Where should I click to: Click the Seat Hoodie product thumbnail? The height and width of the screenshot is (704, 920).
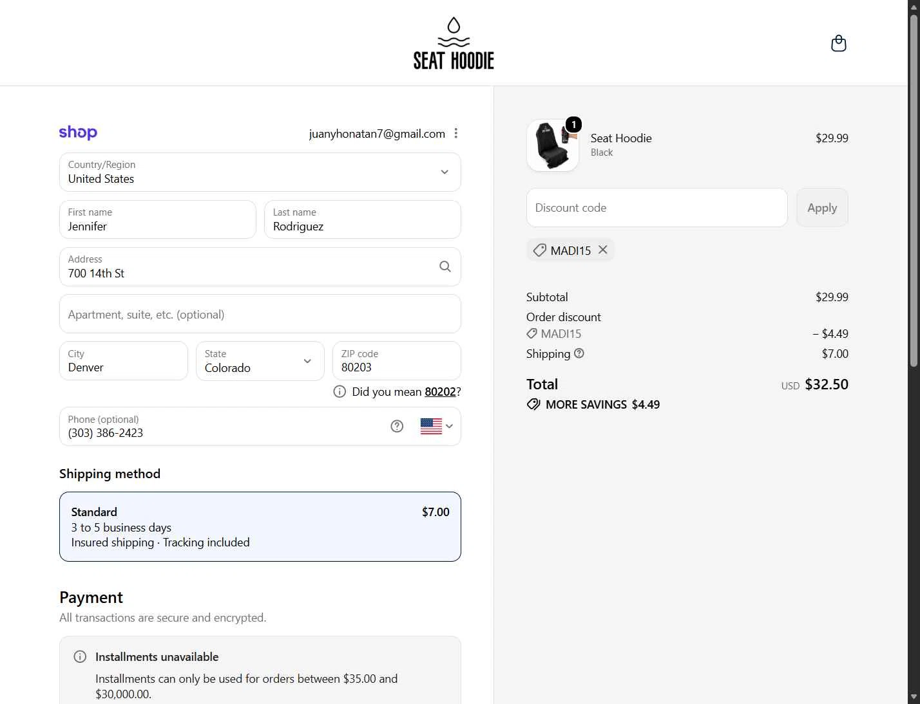coord(553,145)
